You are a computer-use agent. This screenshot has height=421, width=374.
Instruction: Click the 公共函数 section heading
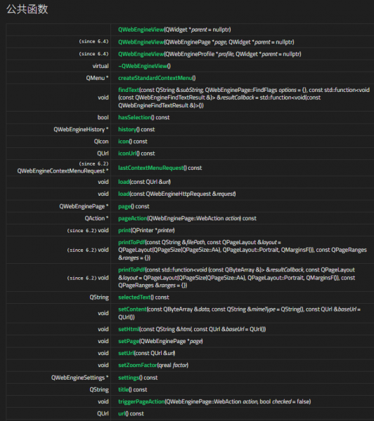pos(27,9)
